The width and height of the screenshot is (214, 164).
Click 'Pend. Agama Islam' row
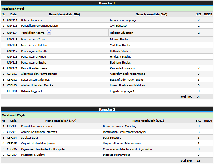click(x=107, y=40)
